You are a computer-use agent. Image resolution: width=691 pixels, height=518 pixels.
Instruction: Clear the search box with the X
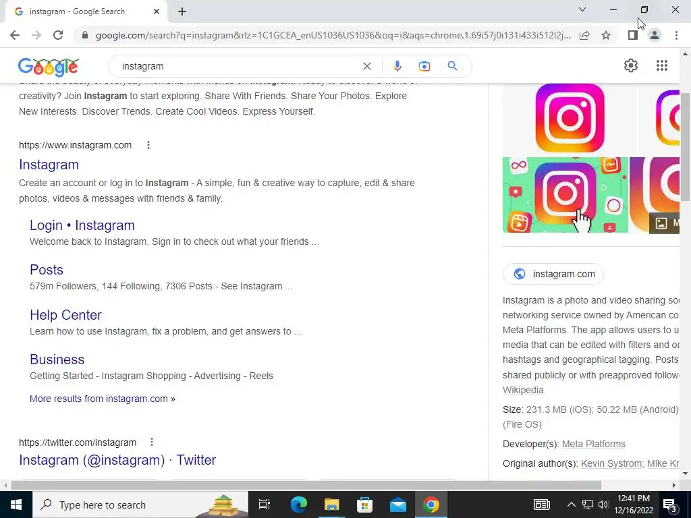(366, 66)
